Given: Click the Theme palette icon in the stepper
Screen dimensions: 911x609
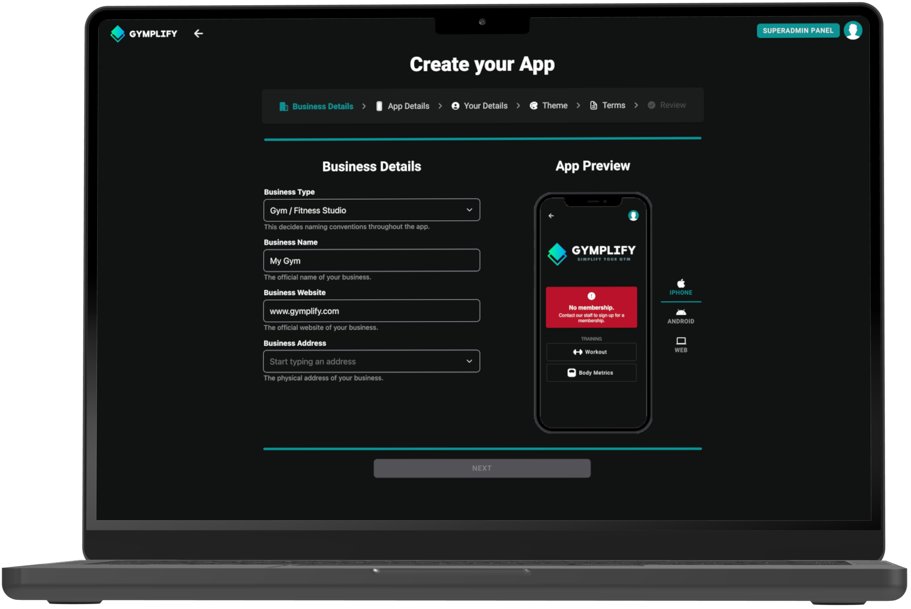Looking at the screenshot, I should pos(533,105).
